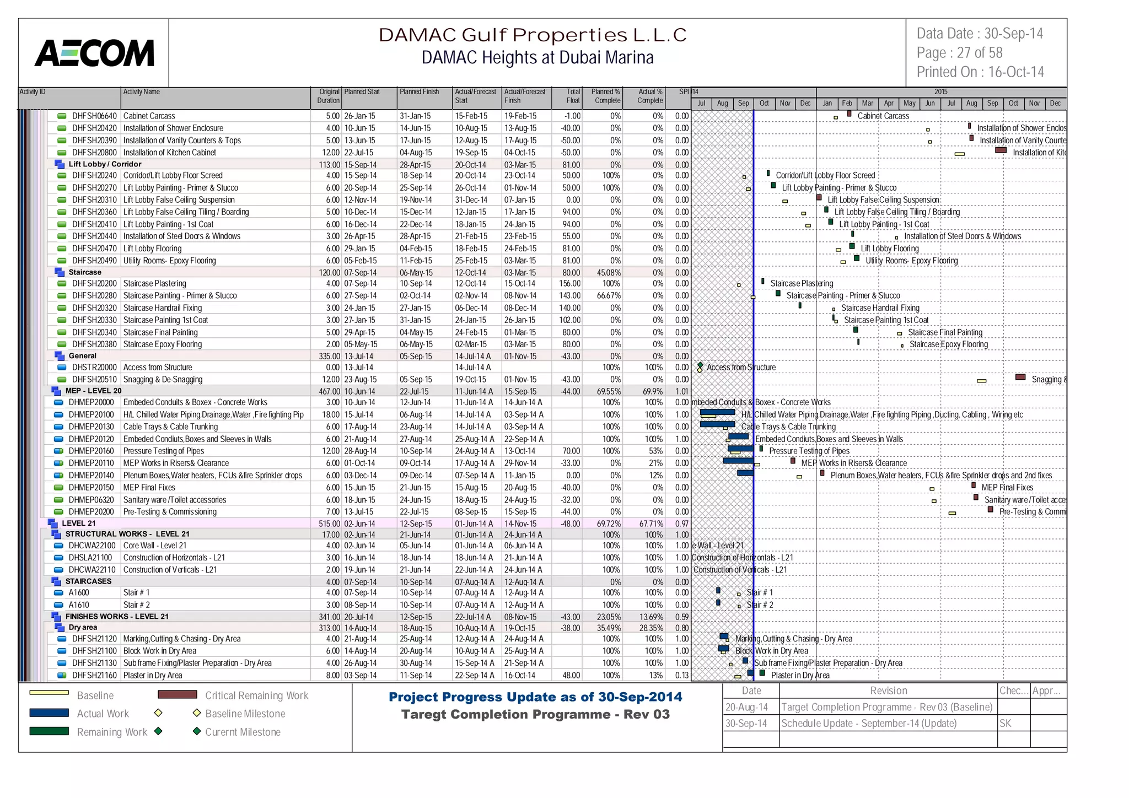This screenshot has width=1129, height=798.
Task: Click the activity icon beside DHMEP20160
Action: click(x=58, y=451)
